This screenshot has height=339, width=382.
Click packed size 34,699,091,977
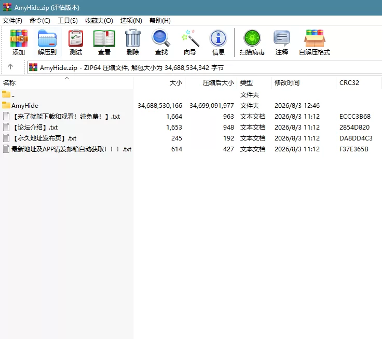pos(212,106)
